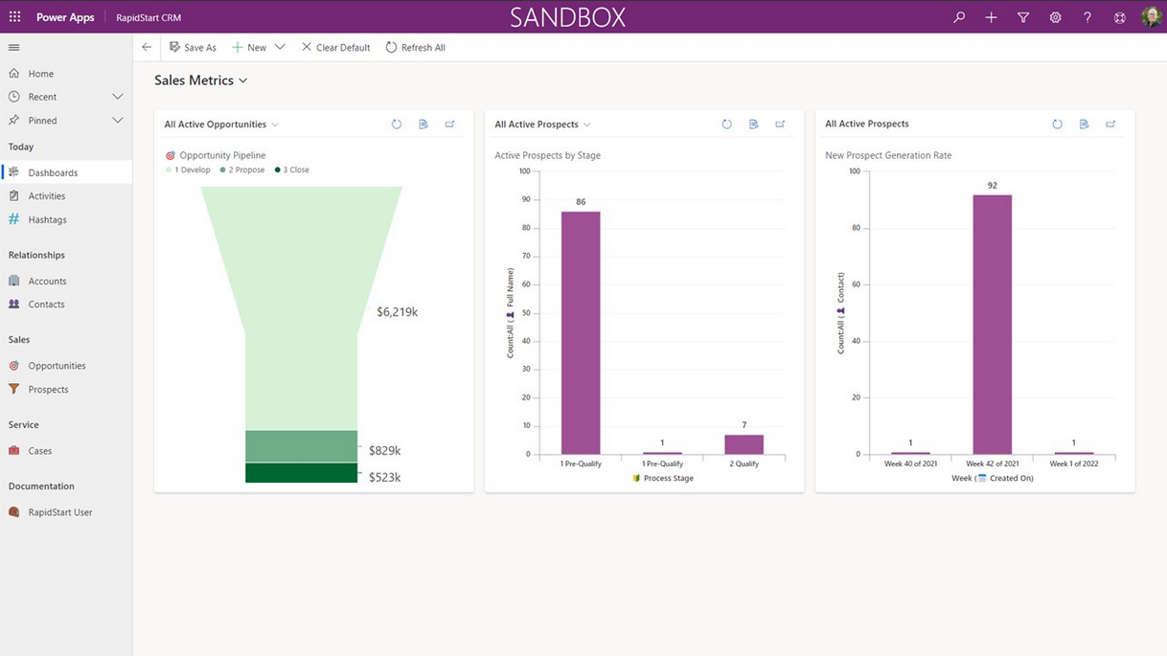This screenshot has width=1167, height=656.
Task: Click the help question mark icon
Action: [x=1087, y=17]
